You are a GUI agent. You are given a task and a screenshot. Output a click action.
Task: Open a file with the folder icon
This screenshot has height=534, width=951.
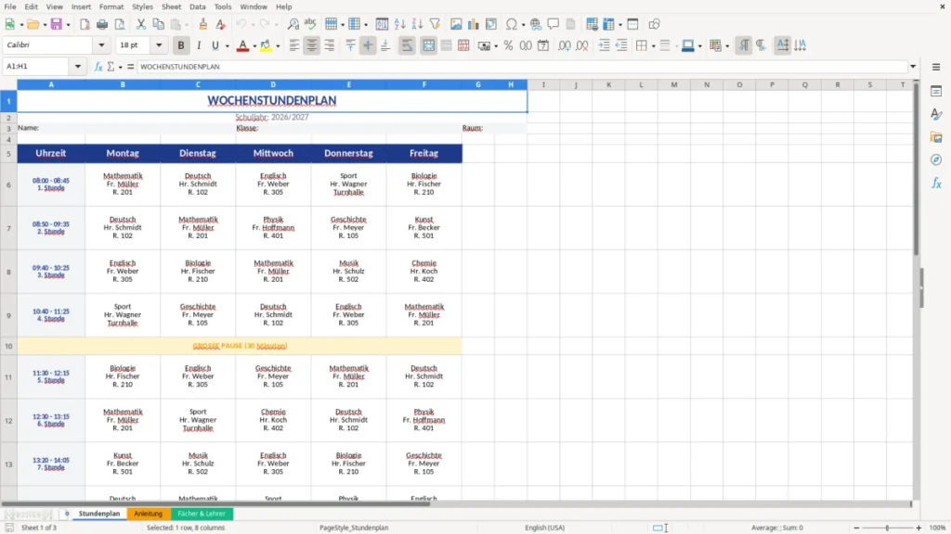point(33,24)
